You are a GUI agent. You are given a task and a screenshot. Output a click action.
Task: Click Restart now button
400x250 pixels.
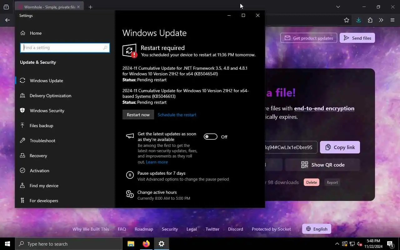coord(138,115)
